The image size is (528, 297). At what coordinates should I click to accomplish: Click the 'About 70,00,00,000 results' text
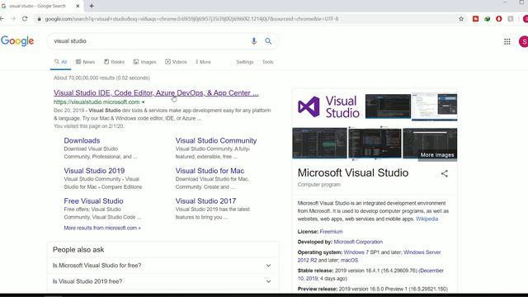101,78
